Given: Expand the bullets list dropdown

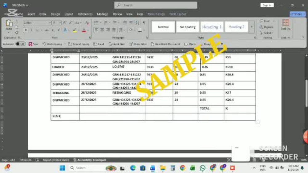Looking at the screenshot, I should point(101,23).
